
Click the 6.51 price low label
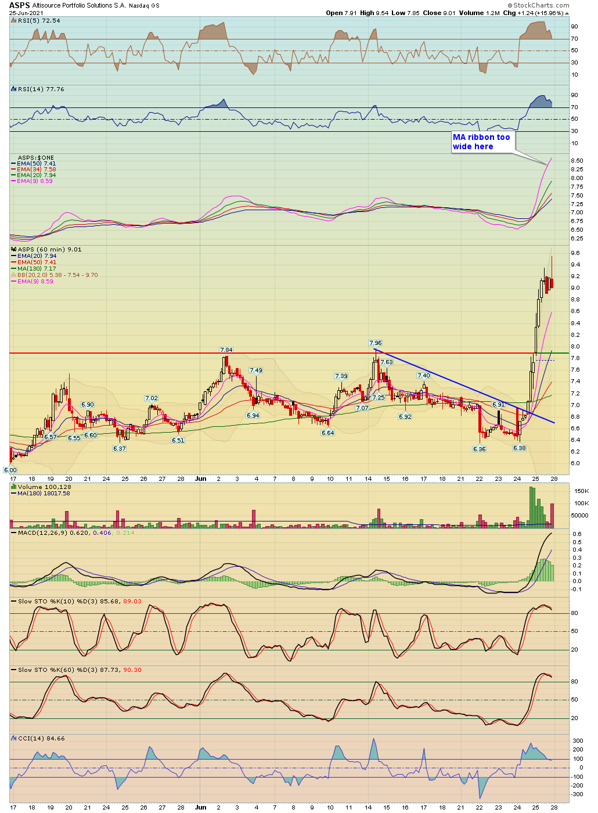coord(178,440)
